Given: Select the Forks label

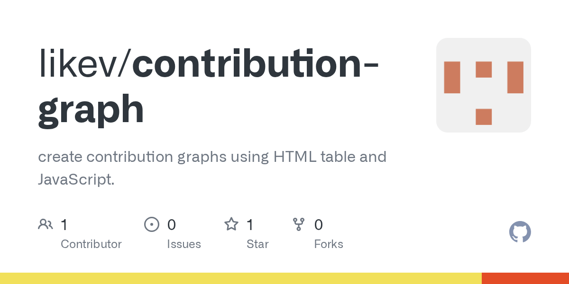Looking at the screenshot, I should coord(329,244).
